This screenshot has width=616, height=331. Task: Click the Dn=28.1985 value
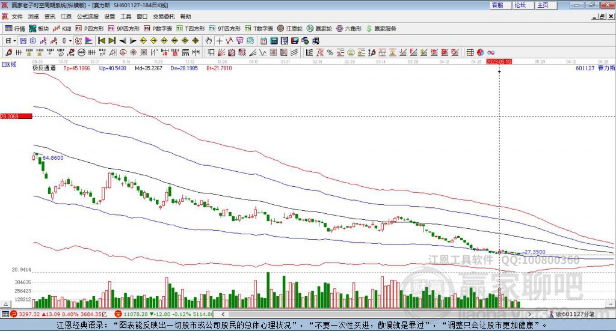click(184, 68)
